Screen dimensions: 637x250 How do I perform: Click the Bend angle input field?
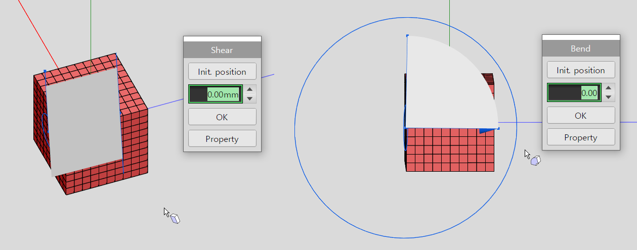tap(574, 93)
